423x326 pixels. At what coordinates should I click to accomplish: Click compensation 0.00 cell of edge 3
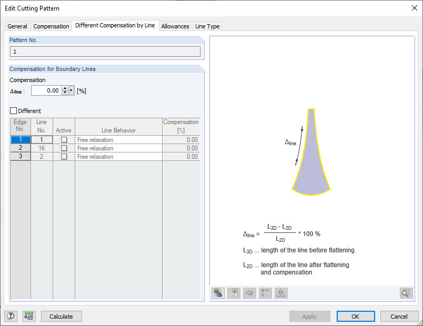tap(181, 156)
